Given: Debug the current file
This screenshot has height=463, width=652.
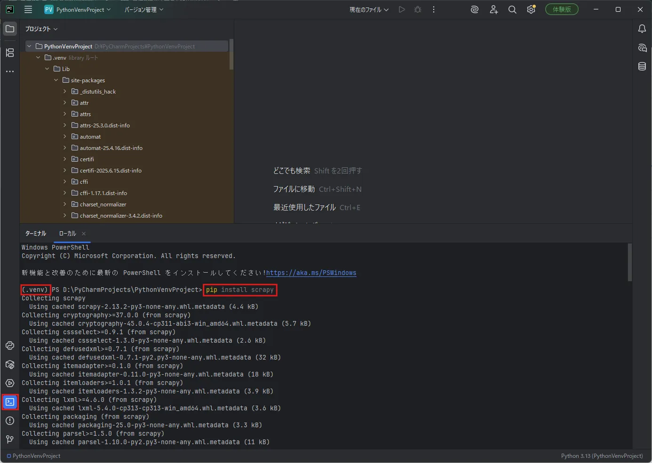Looking at the screenshot, I should click(418, 9).
